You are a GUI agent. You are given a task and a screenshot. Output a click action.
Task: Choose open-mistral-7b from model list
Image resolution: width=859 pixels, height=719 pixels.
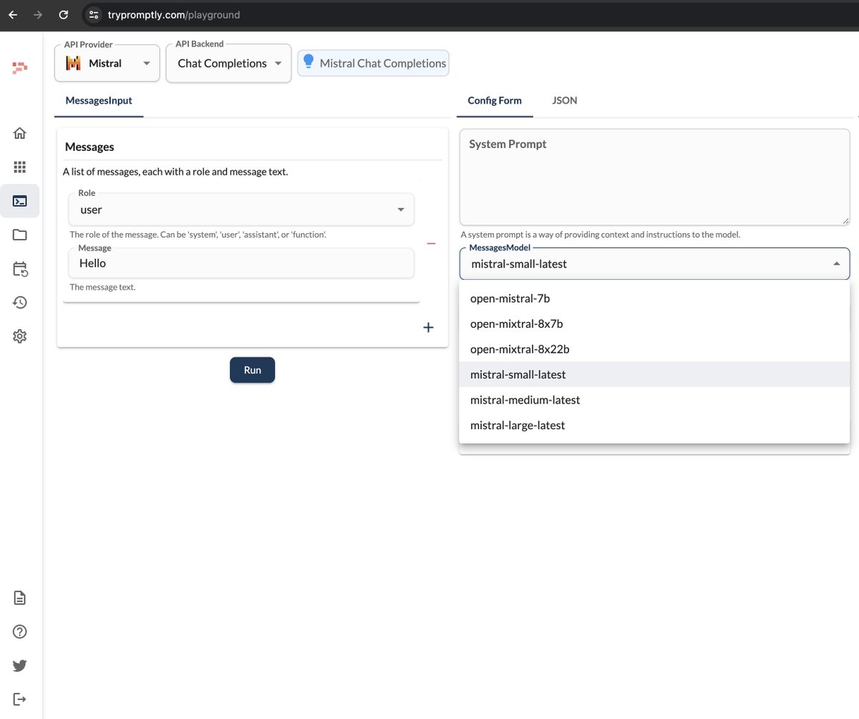(654, 298)
